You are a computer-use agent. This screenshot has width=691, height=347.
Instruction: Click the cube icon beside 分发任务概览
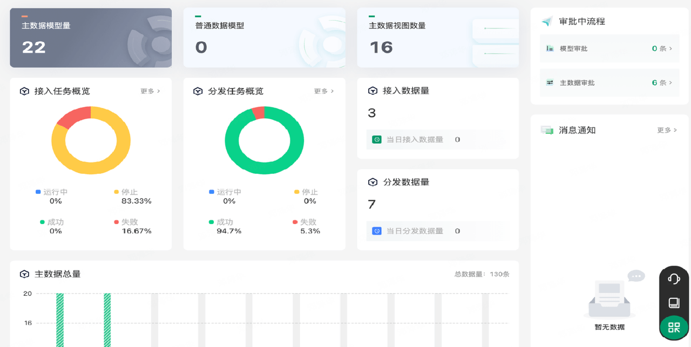click(198, 91)
